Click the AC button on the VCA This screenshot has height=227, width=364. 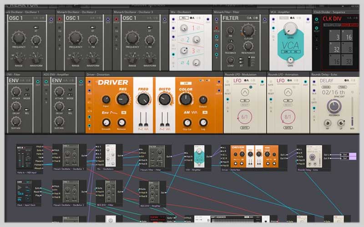(x=295, y=52)
